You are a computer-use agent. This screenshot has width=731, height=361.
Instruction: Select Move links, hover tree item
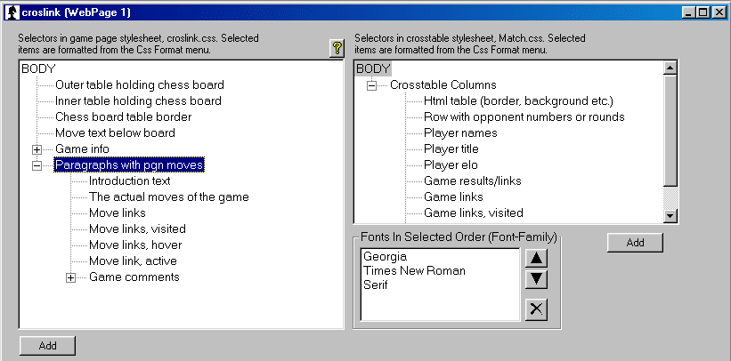coord(135,245)
